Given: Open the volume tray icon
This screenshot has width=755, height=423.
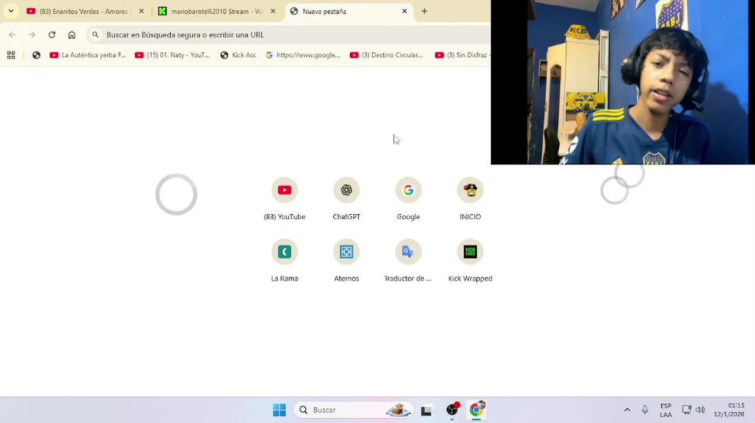Looking at the screenshot, I should point(700,409).
